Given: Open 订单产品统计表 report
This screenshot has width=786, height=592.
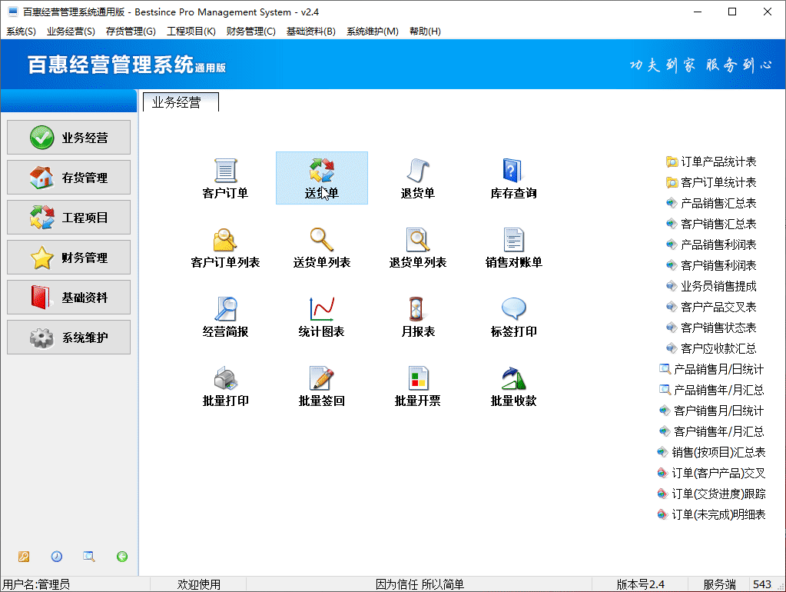Looking at the screenshot, I should (x=711, y=161).
